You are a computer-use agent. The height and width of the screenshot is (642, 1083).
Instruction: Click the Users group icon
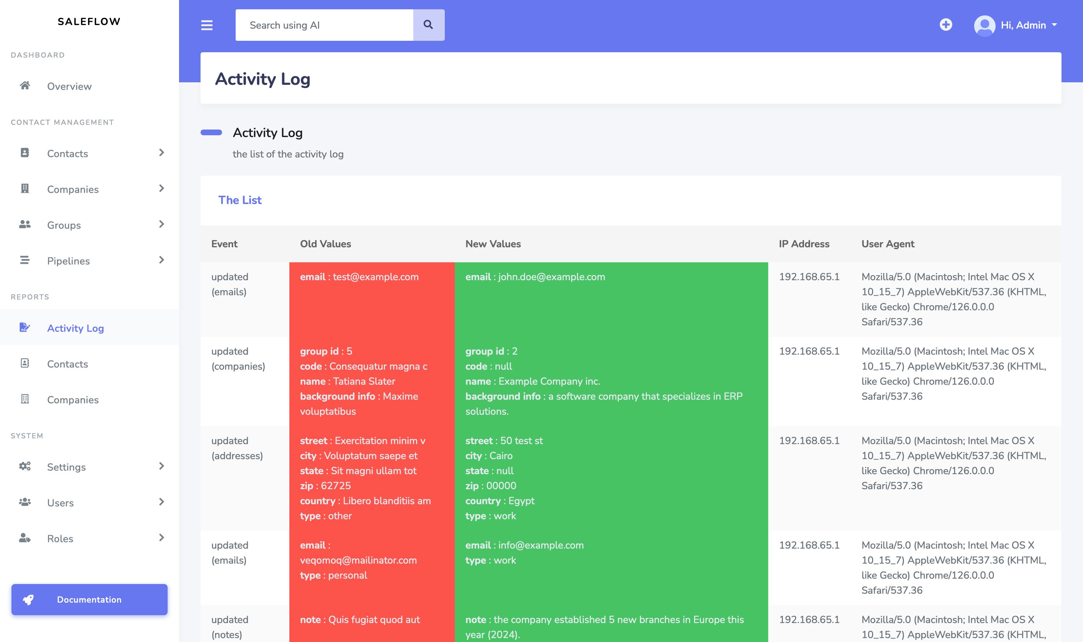(25, 502)
